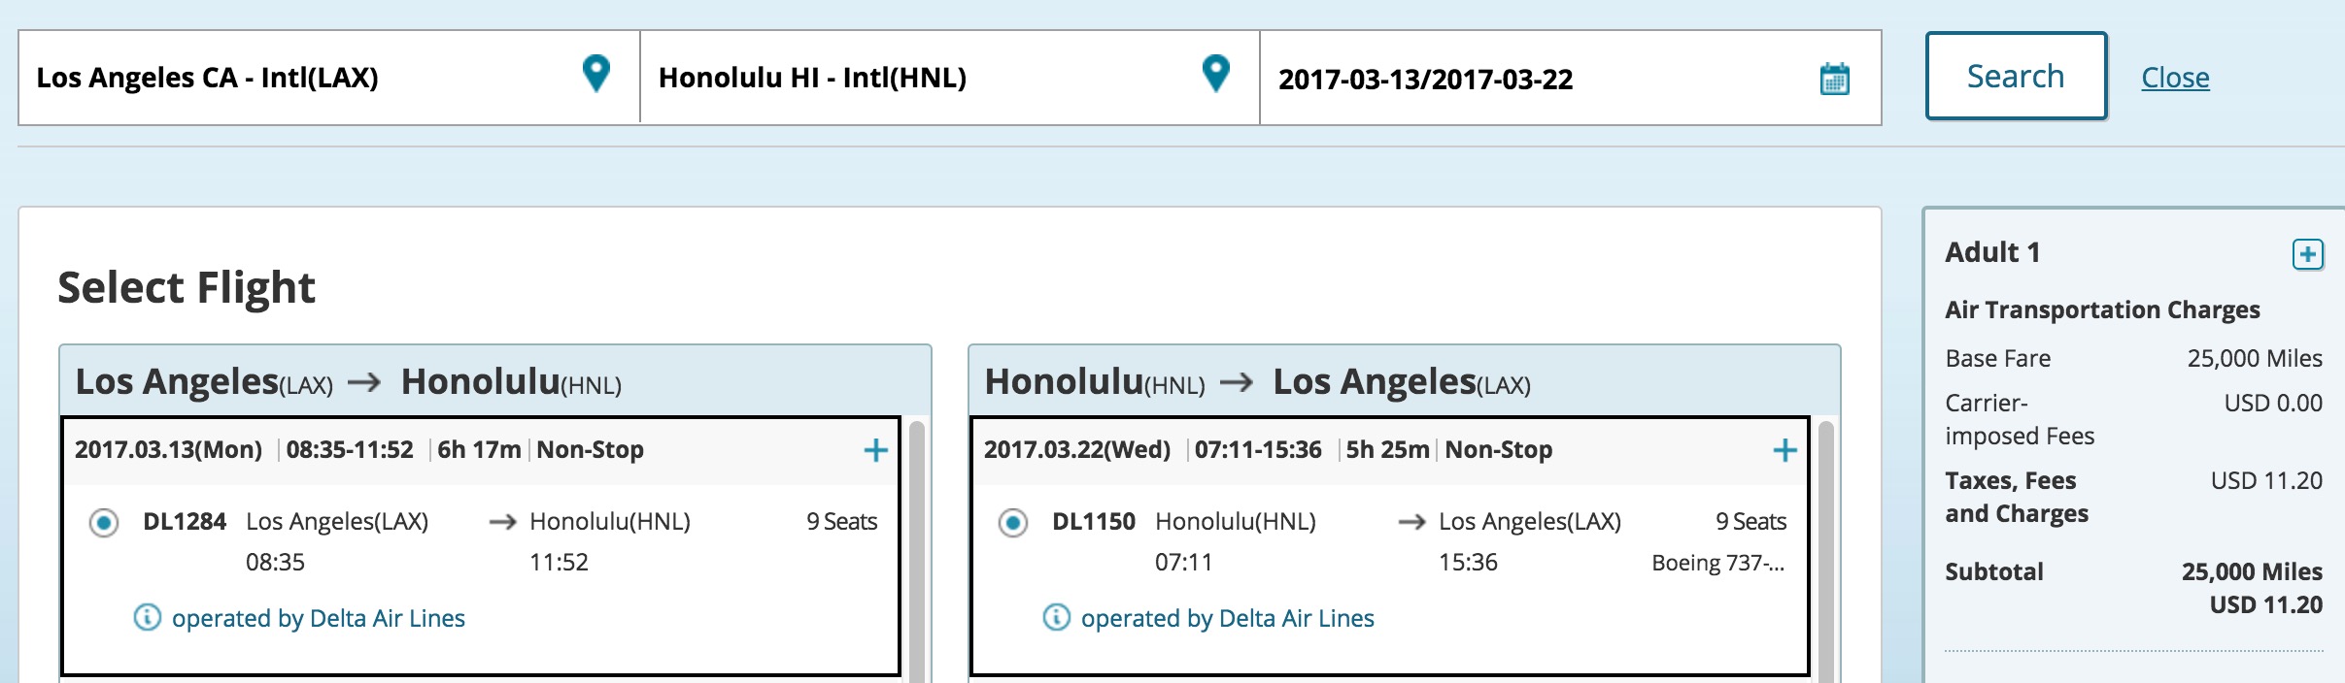Screen dimensions: 2345x683
Task: Click the origin location pin icon
Action: (x=595, y=74)
